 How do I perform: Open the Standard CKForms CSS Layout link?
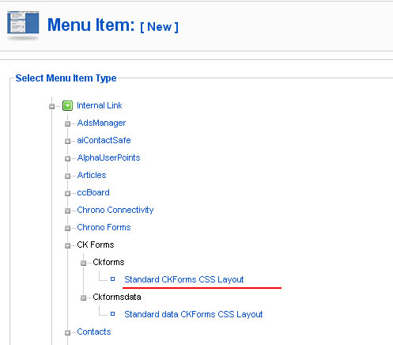(x=184, y=279)
